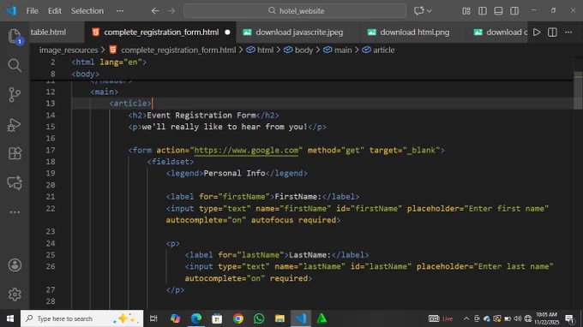Toggle the primary side bar
Screen dimensions: 583x327
[x=483, y=11]
